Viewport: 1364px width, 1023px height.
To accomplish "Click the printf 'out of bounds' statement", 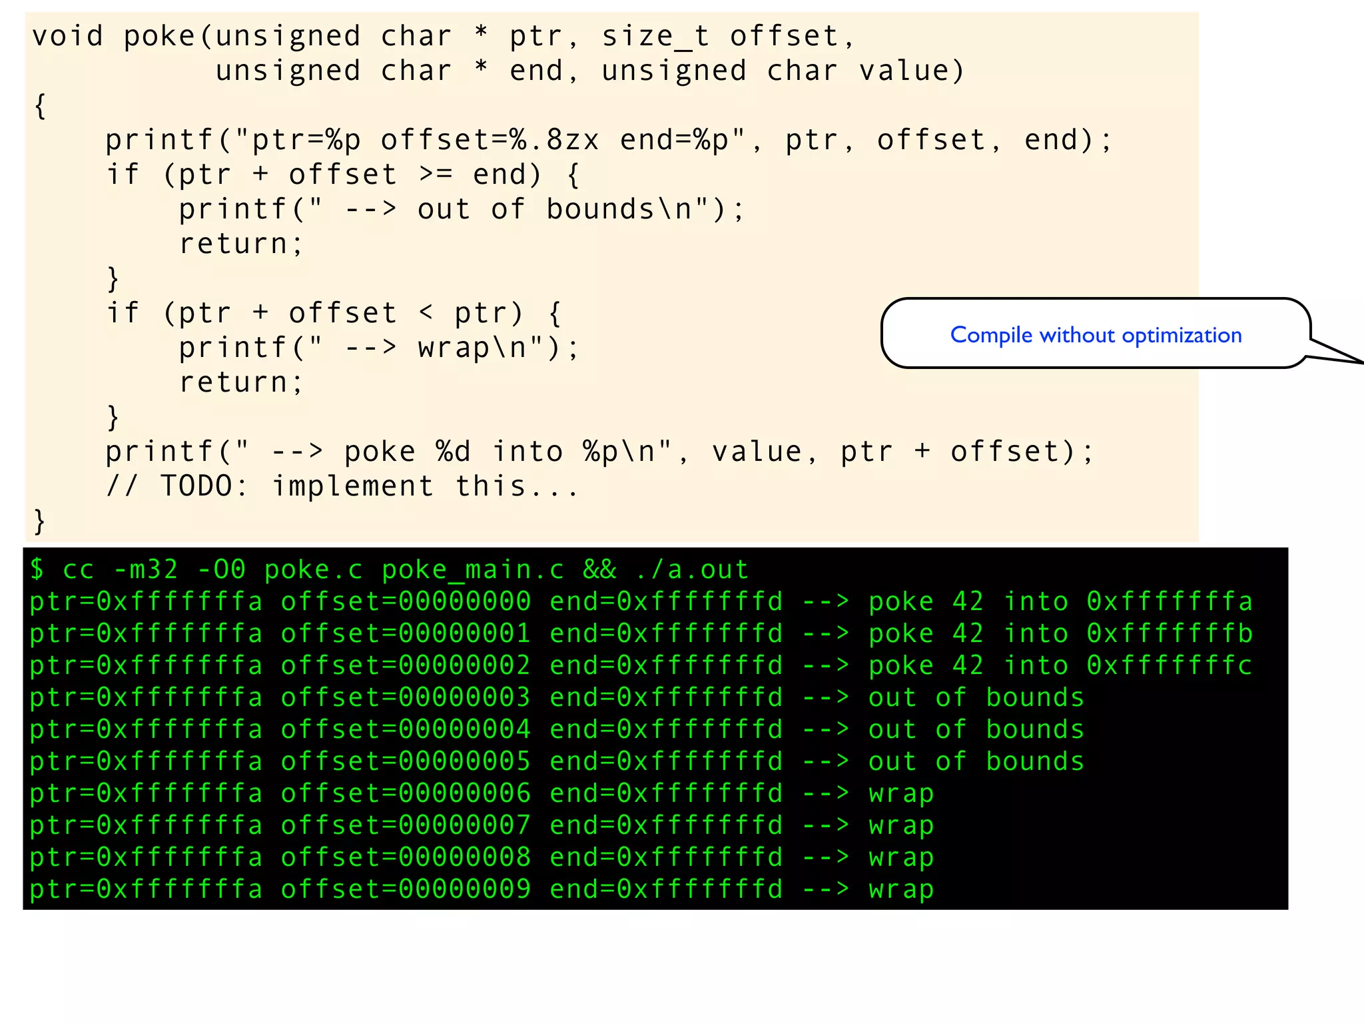I will pyautogui.click(x=461, y=210).
